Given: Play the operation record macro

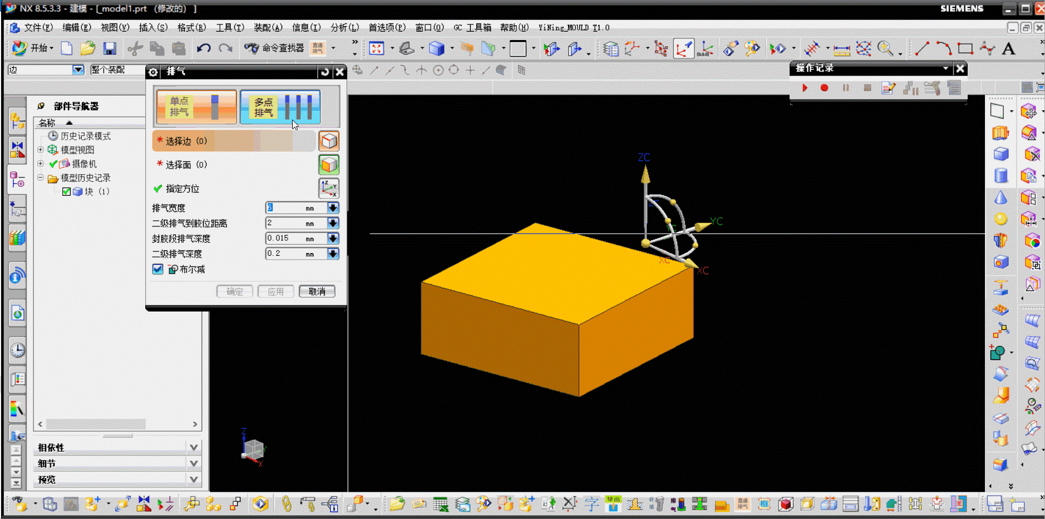Looking at the screenshot, I should click(805, 88).
